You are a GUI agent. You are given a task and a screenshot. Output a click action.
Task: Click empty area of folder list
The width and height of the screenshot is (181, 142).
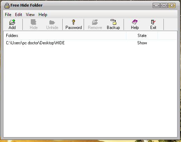90,91
